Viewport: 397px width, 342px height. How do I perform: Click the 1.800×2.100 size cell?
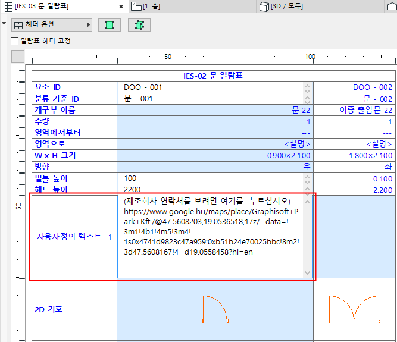point(355,156)
